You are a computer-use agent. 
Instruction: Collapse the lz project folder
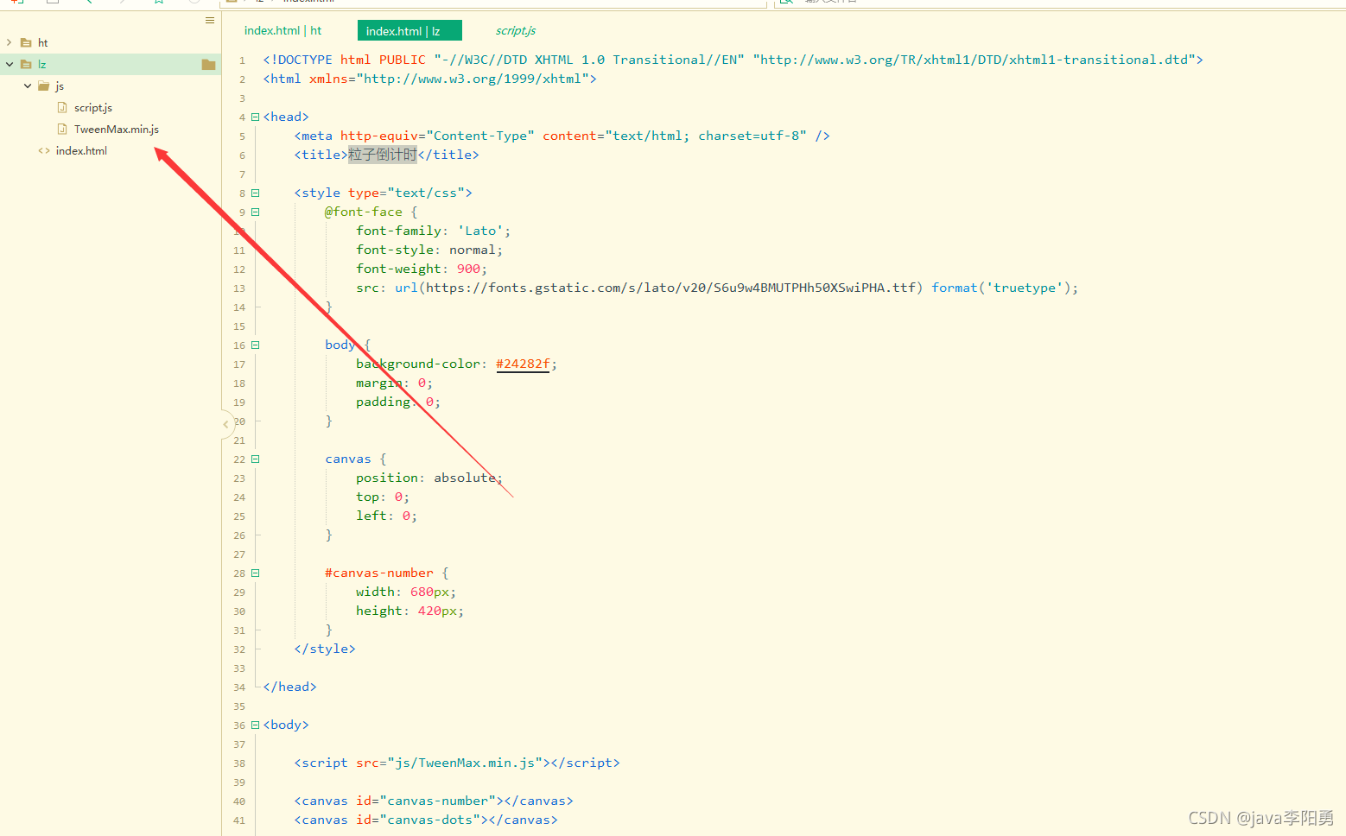pos(10,64)
